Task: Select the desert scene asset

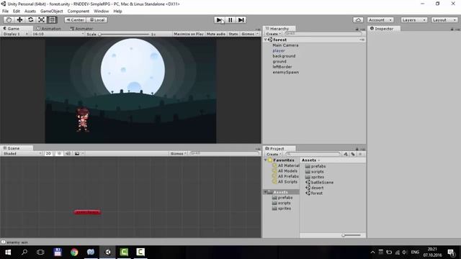Action: [315, 188]
